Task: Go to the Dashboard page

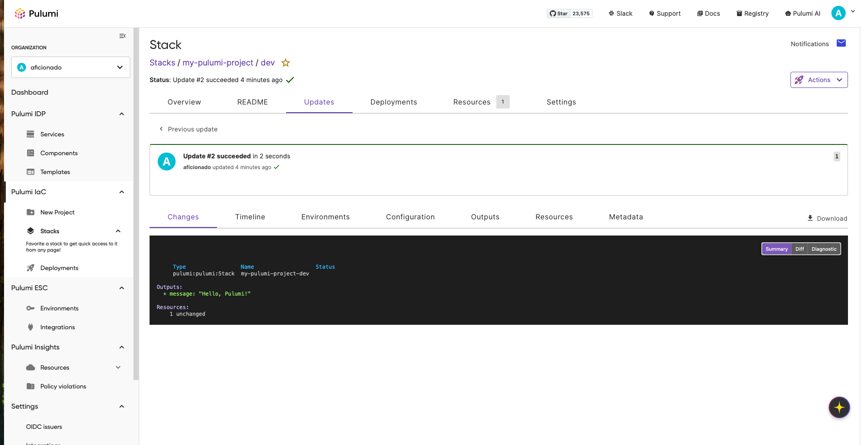Action: pos(30,92)
